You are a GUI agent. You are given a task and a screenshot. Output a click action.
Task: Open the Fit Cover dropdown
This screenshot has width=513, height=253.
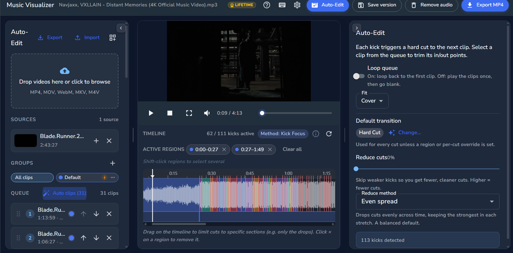(372, 101)
